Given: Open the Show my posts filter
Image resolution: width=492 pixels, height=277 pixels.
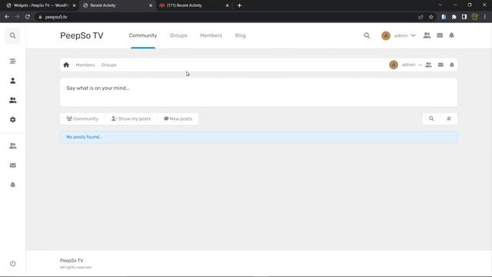Looking at the screenshot, I should click(x=131, y=118).
